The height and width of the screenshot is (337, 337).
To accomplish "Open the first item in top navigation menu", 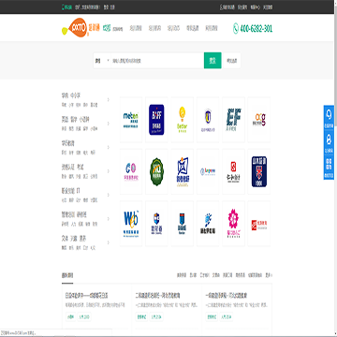I will click(136, 28).
